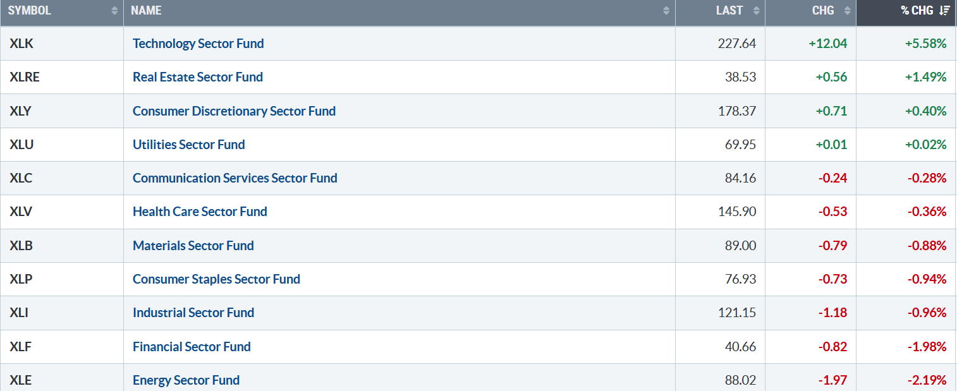The height and width of the screenshot is (391, 957).
Task: Go to Health Care Sector Fund
Action: 200,212
